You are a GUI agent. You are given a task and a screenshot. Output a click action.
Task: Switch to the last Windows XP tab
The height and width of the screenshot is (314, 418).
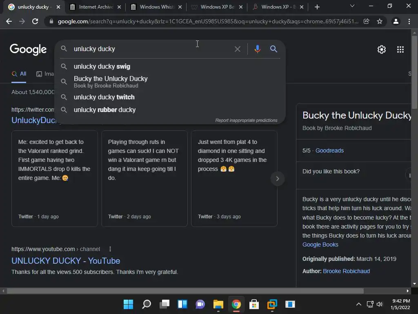[x=278, y=7]
